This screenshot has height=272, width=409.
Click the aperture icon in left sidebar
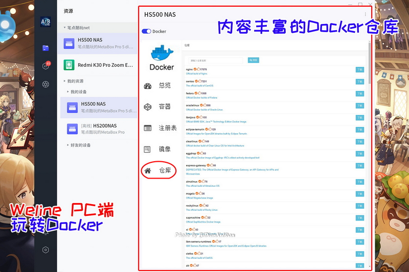tap(46, 84)
